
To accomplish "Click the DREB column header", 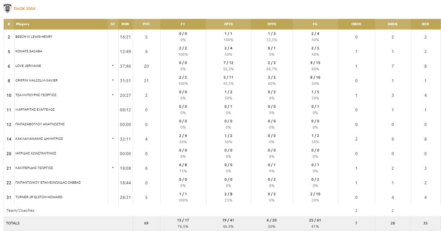I will coord(392,24).
